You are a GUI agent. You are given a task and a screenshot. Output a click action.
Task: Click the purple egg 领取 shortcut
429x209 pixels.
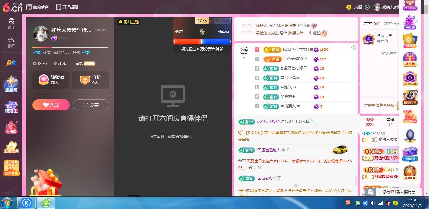pyautogui.click(x=410, y=136)
